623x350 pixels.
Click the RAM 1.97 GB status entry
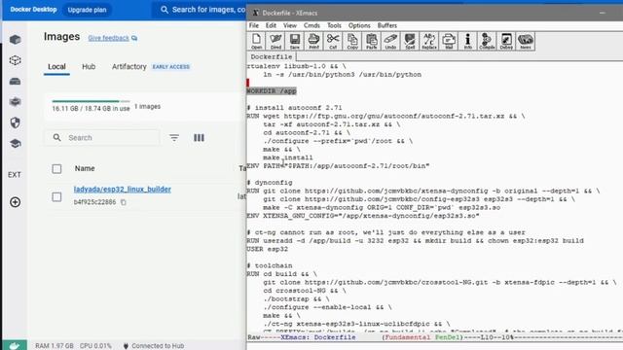click(55, 346)
